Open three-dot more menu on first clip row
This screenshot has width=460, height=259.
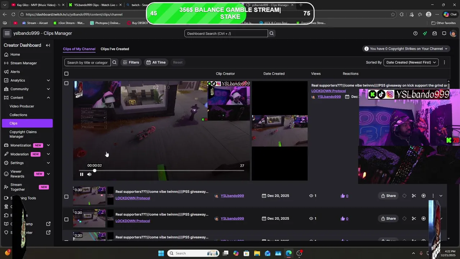[x=433, y=196]
